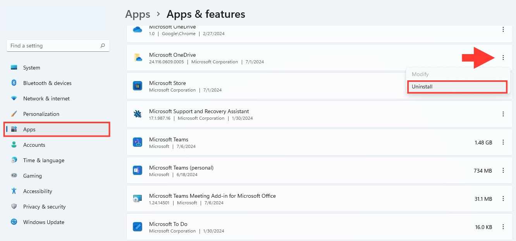Click the Accessibility figure icon

tap(14, 191)
